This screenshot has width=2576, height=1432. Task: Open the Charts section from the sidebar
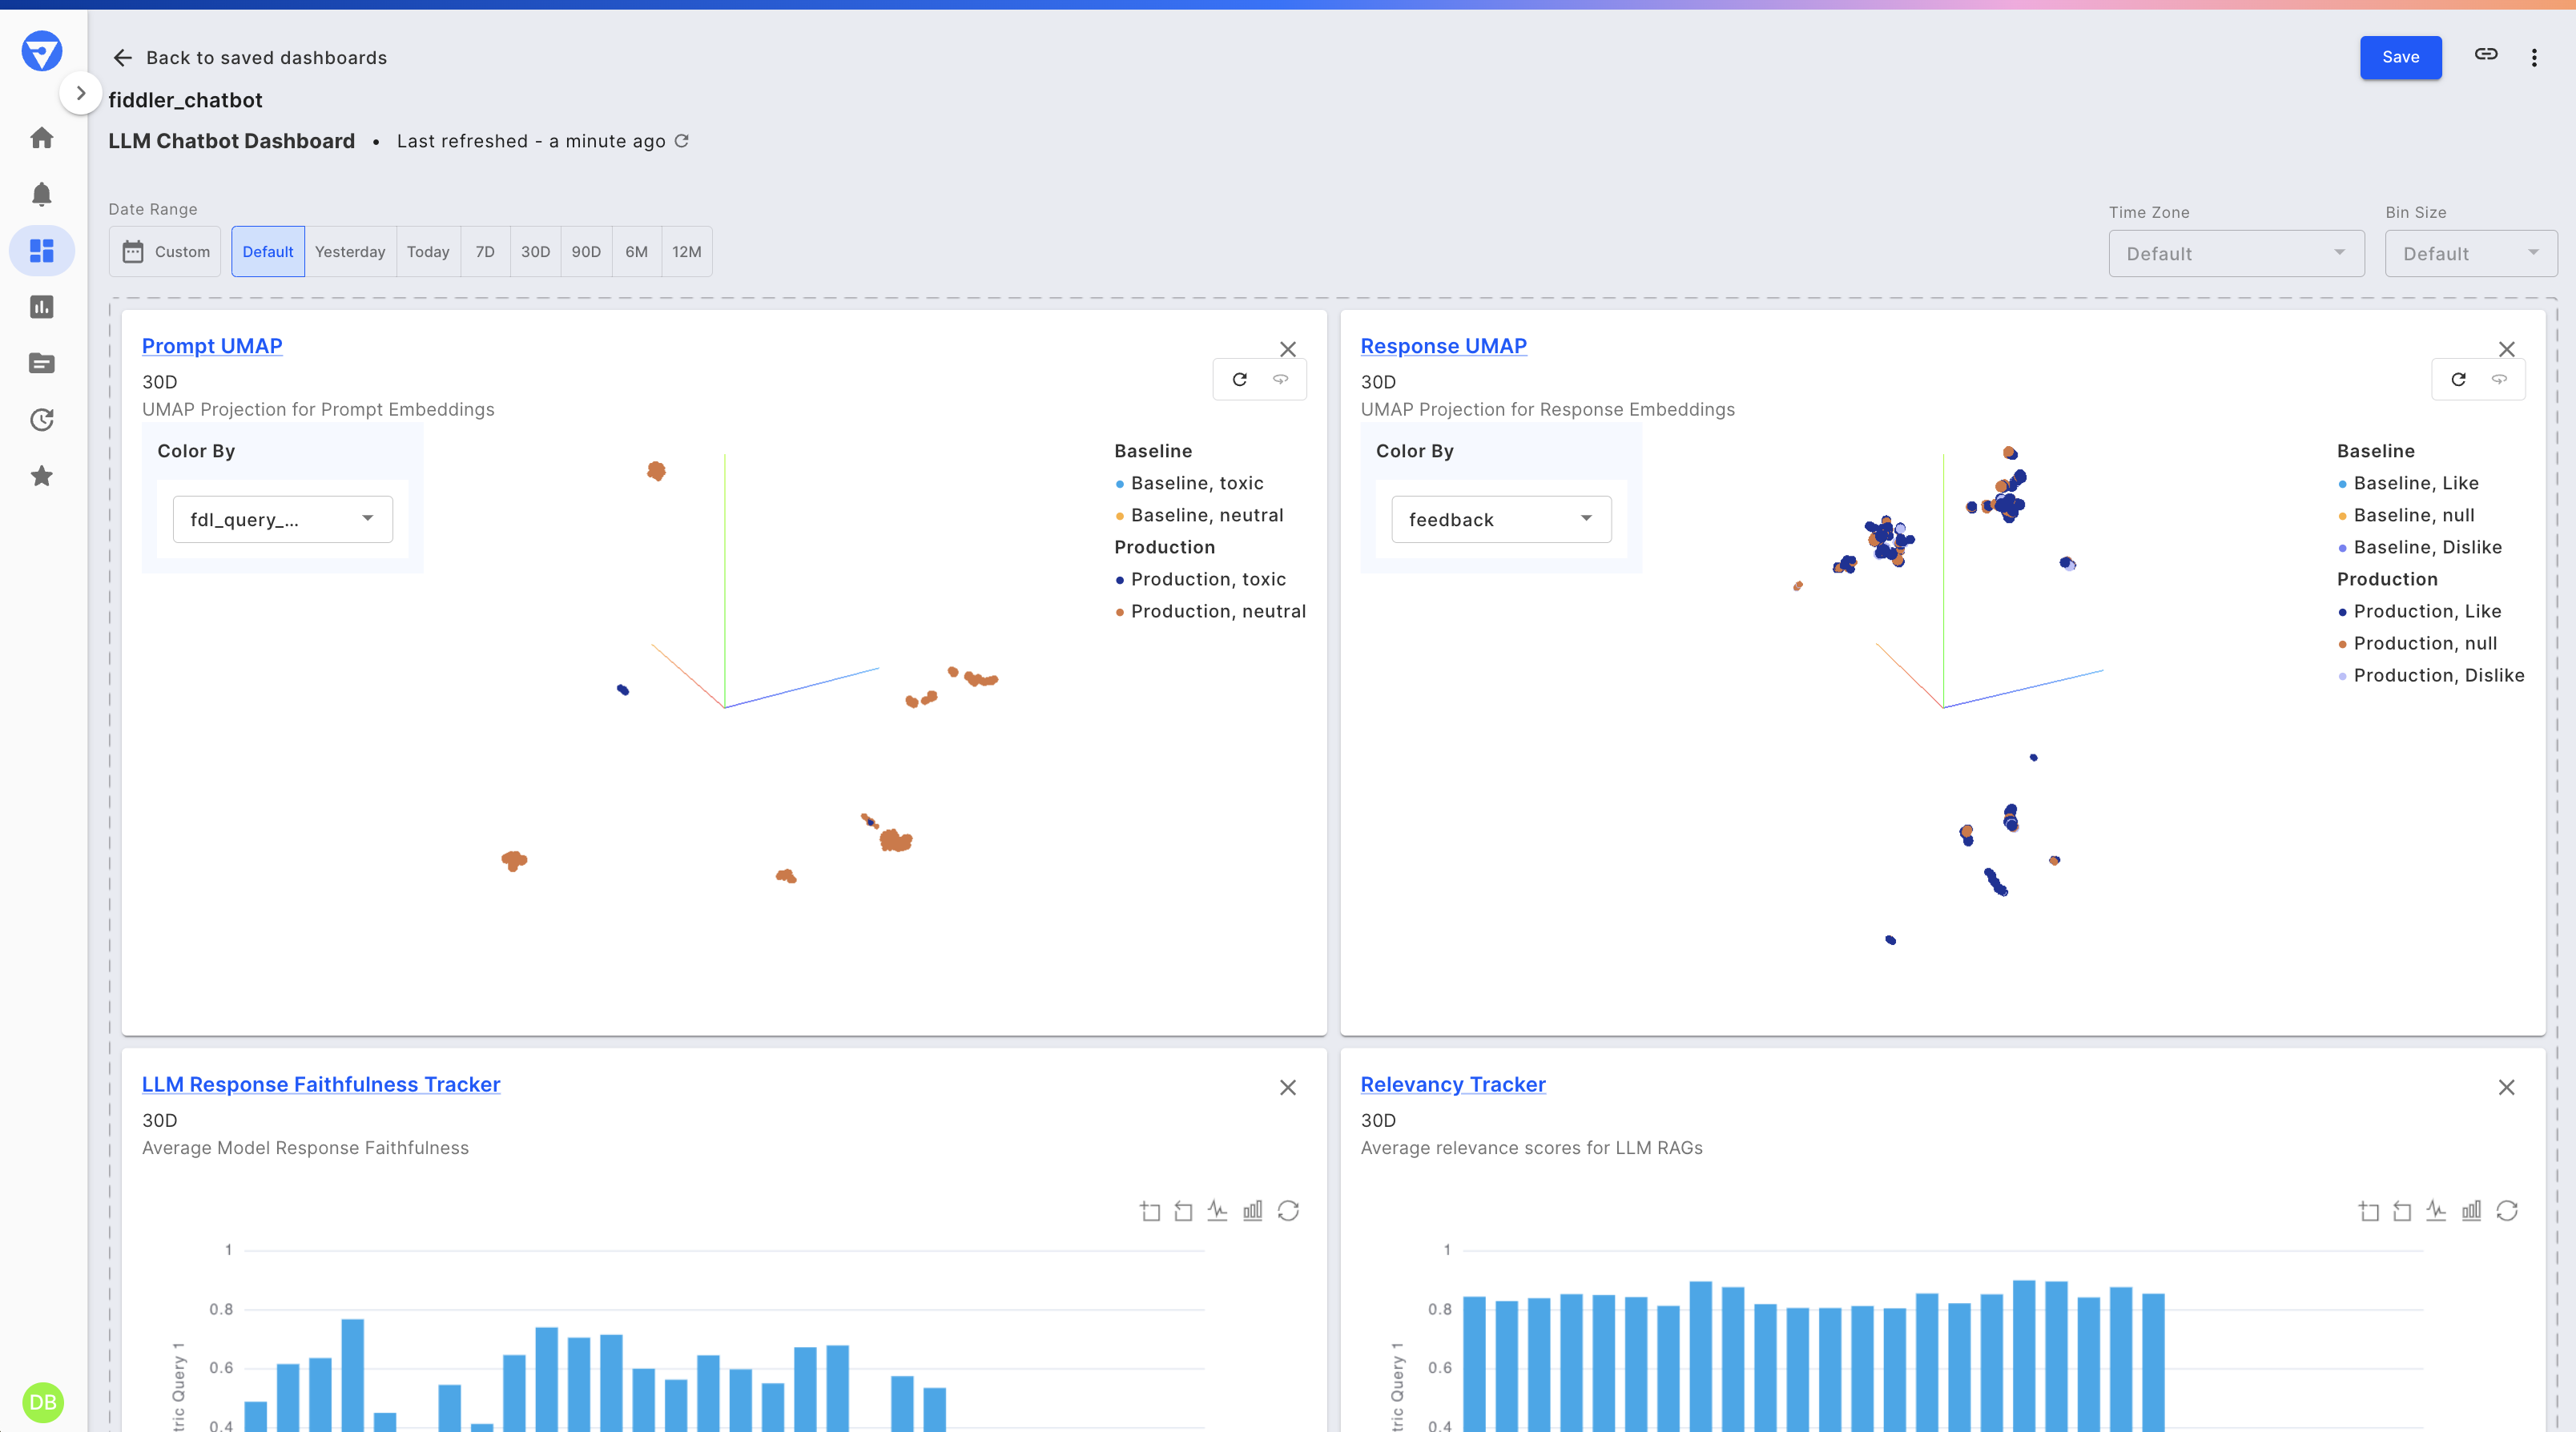point(42,307)
